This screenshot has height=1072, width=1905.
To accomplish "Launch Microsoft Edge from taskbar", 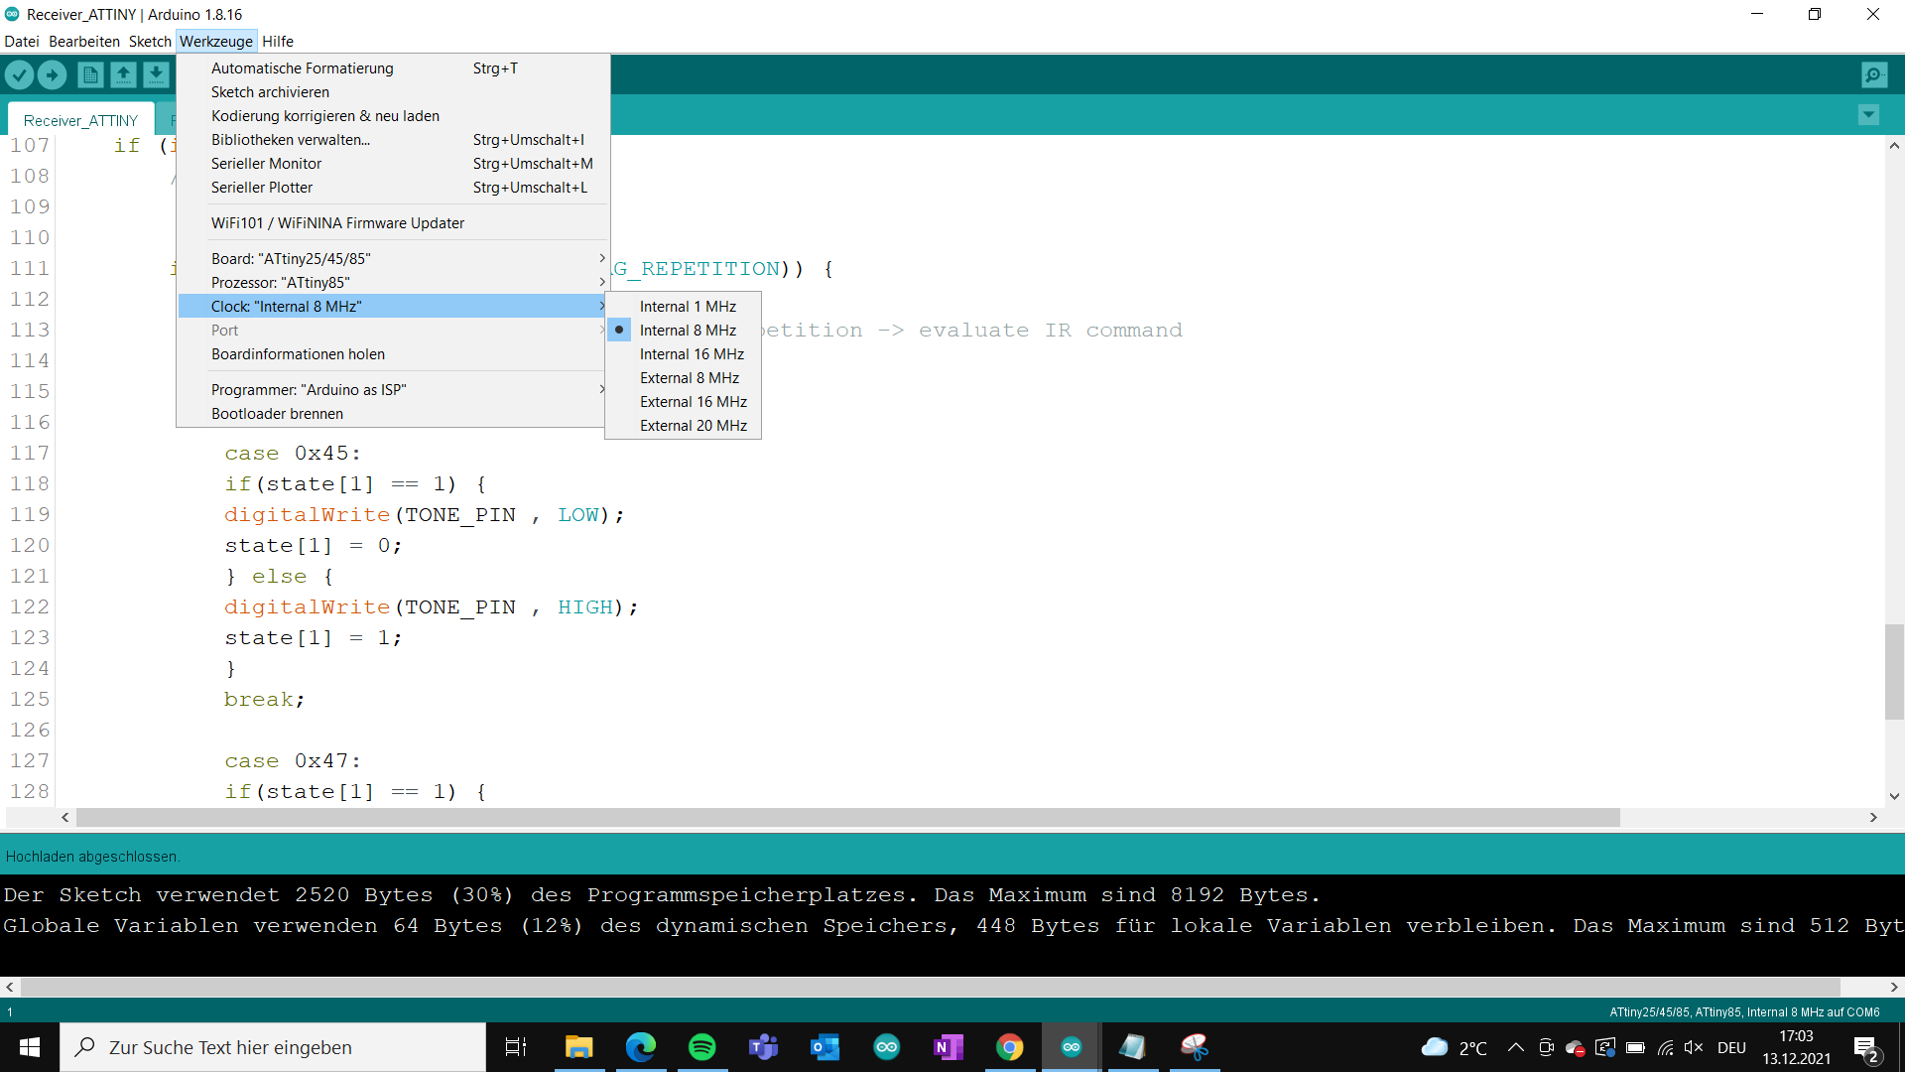I will tap(640, 1047).
